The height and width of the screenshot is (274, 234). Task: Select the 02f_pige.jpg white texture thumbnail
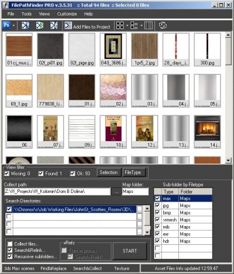pyautogui.click(x=82, y=50)
